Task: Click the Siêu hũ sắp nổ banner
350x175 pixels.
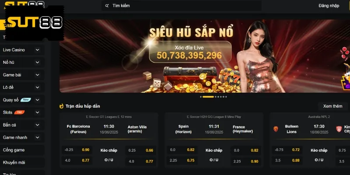Action: (x=204, y=56)
